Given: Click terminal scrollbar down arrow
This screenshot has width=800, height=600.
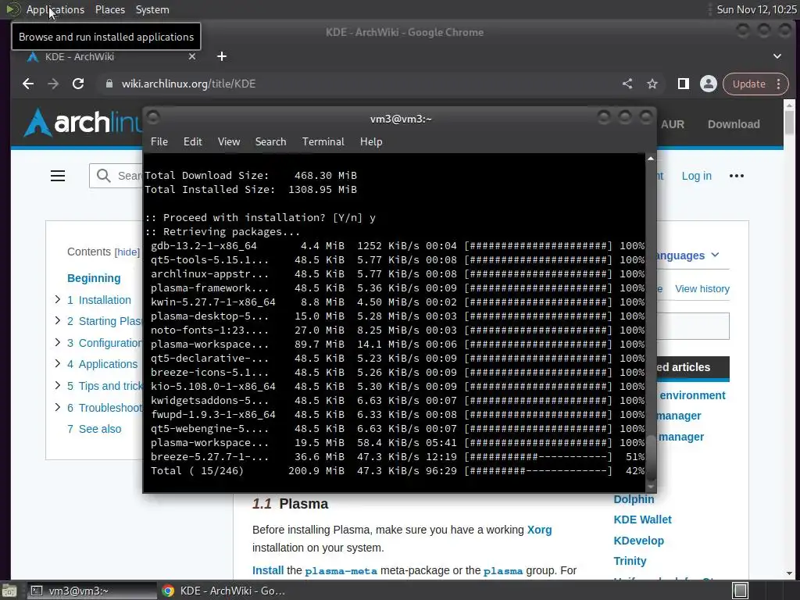Looking at the screenshot, I should (x=651, y=487).
